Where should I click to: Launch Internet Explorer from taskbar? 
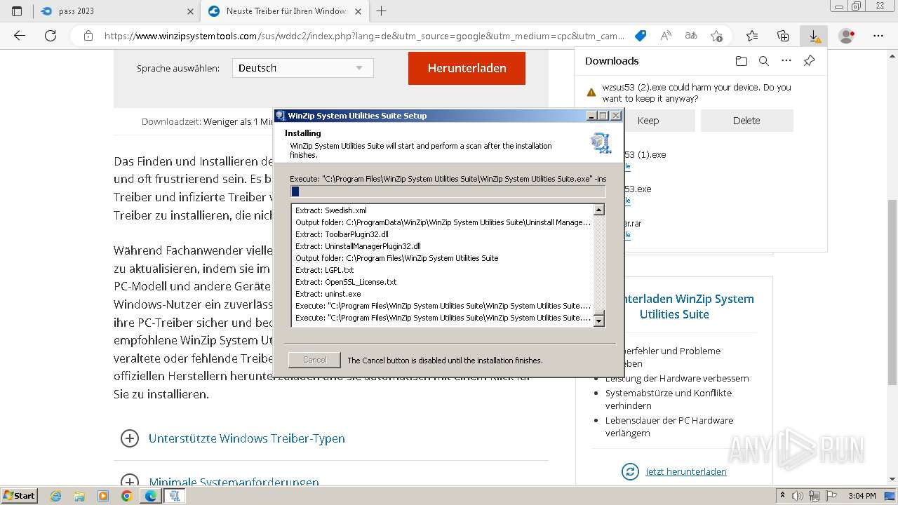56,496
